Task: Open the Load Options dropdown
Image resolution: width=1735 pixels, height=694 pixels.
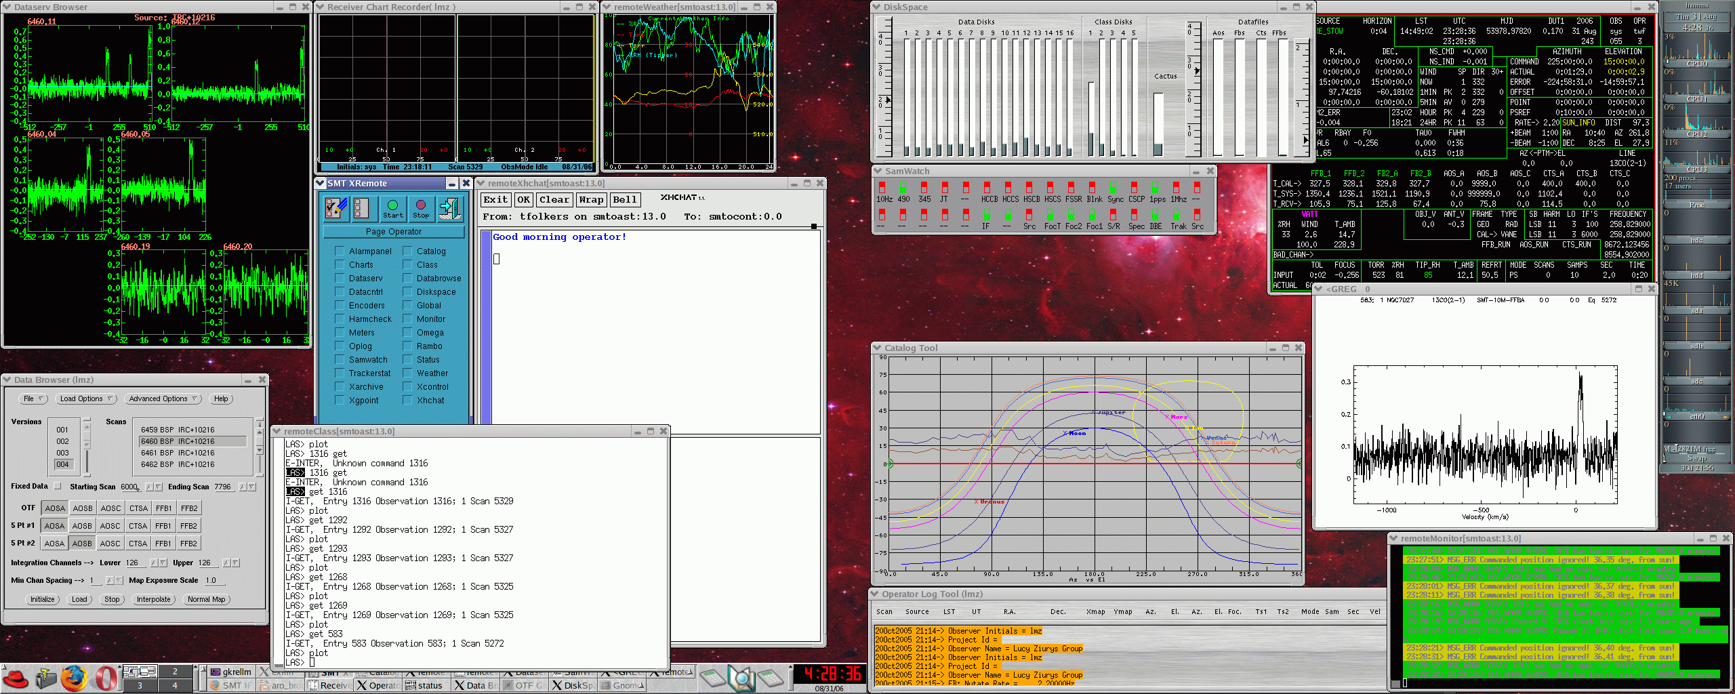Action: 86,399
